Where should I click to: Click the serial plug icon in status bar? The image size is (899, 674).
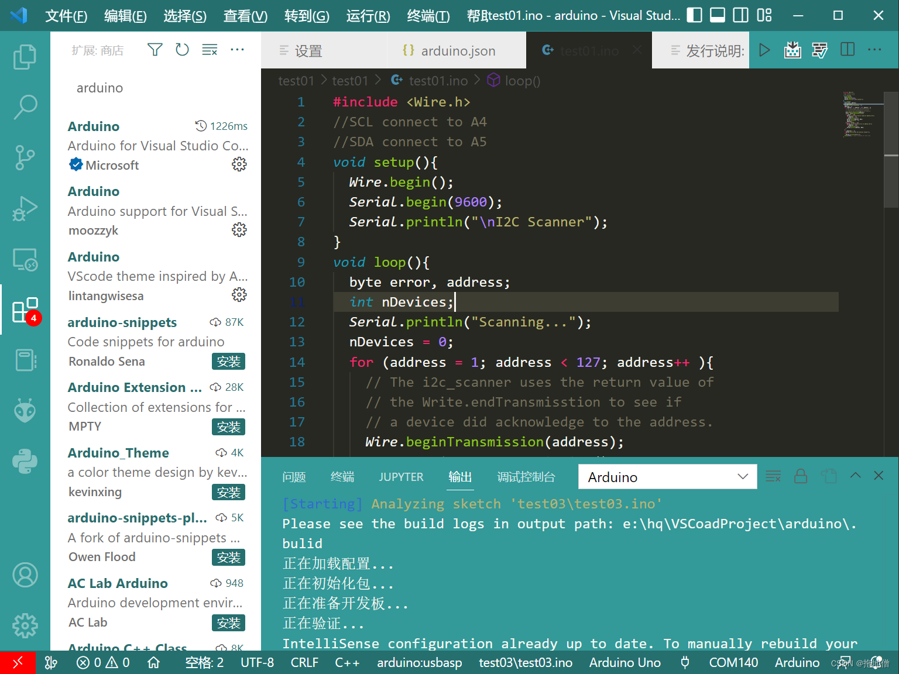(685, 662)
